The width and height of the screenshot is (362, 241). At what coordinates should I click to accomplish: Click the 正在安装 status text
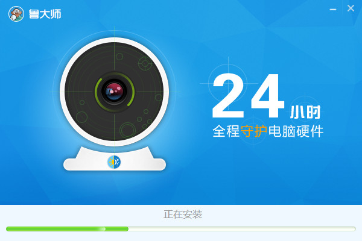click(183, 214)
